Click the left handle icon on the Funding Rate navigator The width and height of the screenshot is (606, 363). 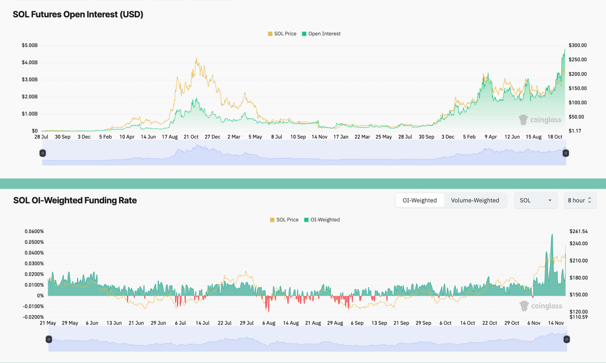click(48, 339)
